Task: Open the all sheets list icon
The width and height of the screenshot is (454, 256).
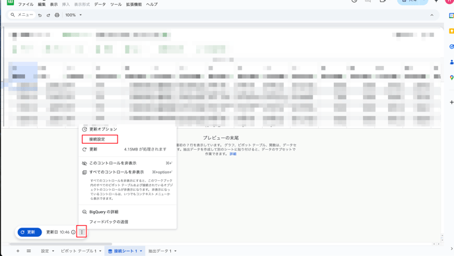Action: [x=28, y=251]
